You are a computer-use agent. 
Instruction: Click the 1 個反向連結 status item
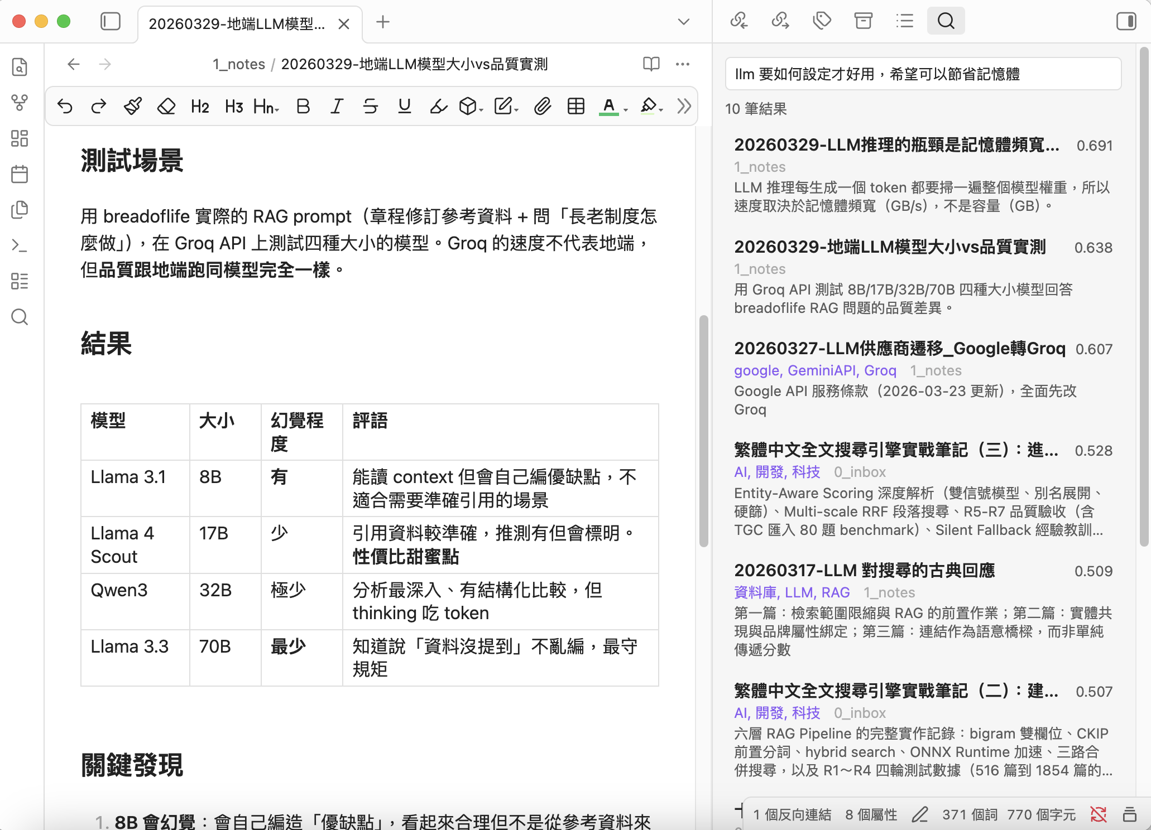tap(792, 815)
